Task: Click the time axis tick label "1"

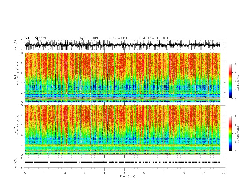Action: click(x=45, y=173)
